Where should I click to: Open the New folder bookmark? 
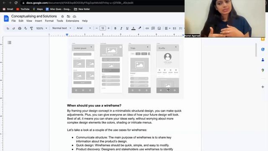tap(82, 9)
